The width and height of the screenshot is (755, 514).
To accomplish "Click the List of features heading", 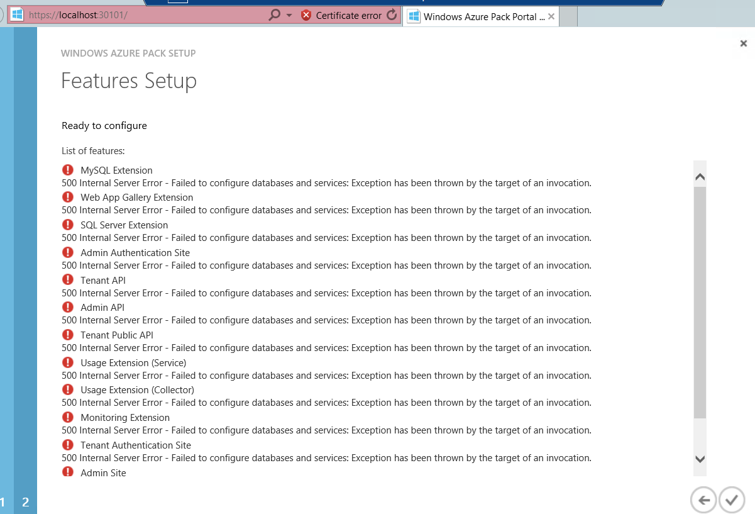I will tap(93, 151).
